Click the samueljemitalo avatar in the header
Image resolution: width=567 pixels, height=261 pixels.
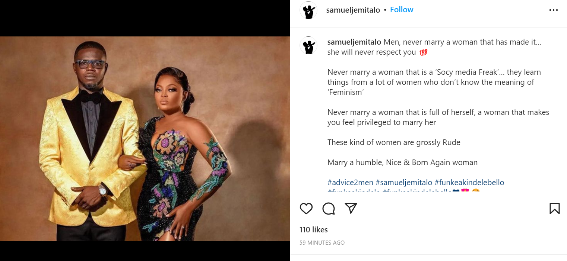(x=308, y=10)
